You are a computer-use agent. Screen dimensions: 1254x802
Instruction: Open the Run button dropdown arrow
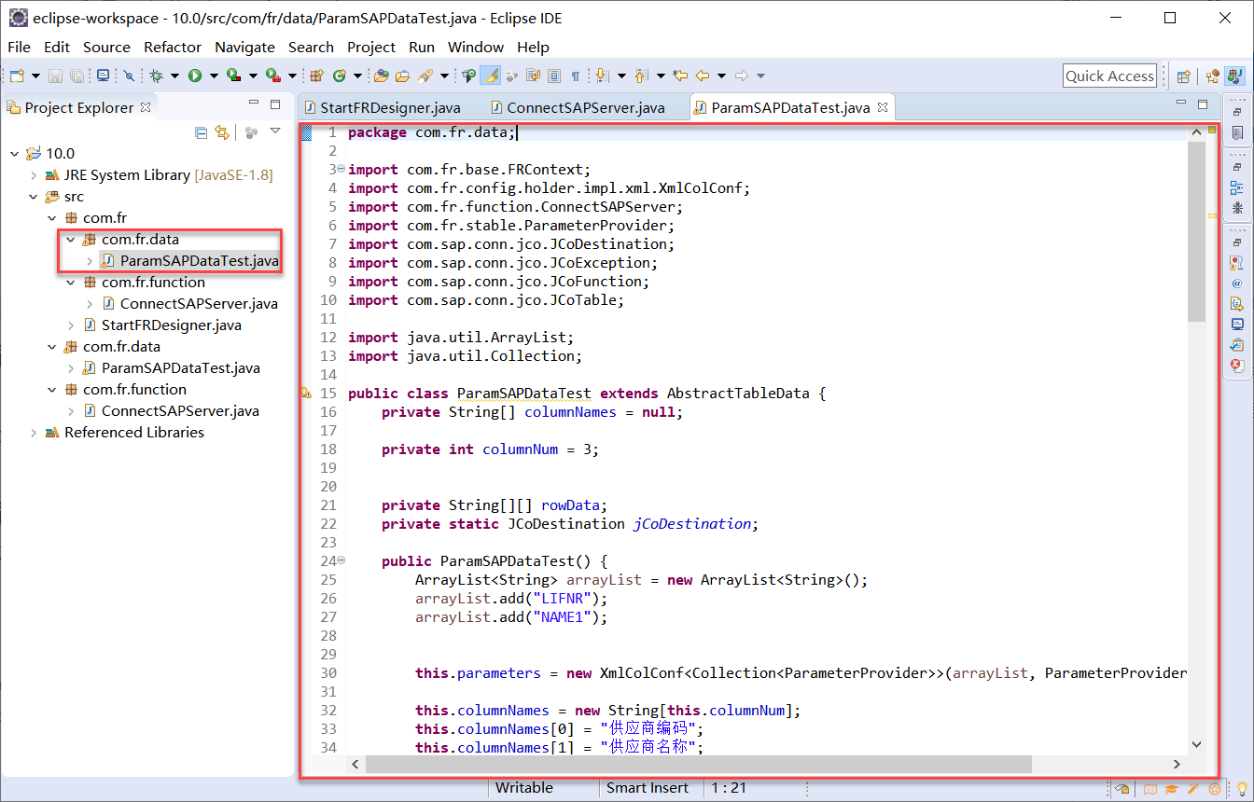coord(213,76)
